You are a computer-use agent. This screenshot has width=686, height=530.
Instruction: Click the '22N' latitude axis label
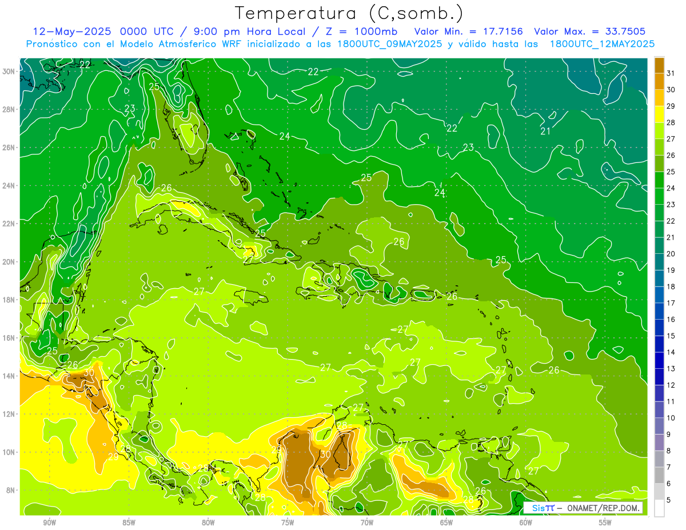9,224
